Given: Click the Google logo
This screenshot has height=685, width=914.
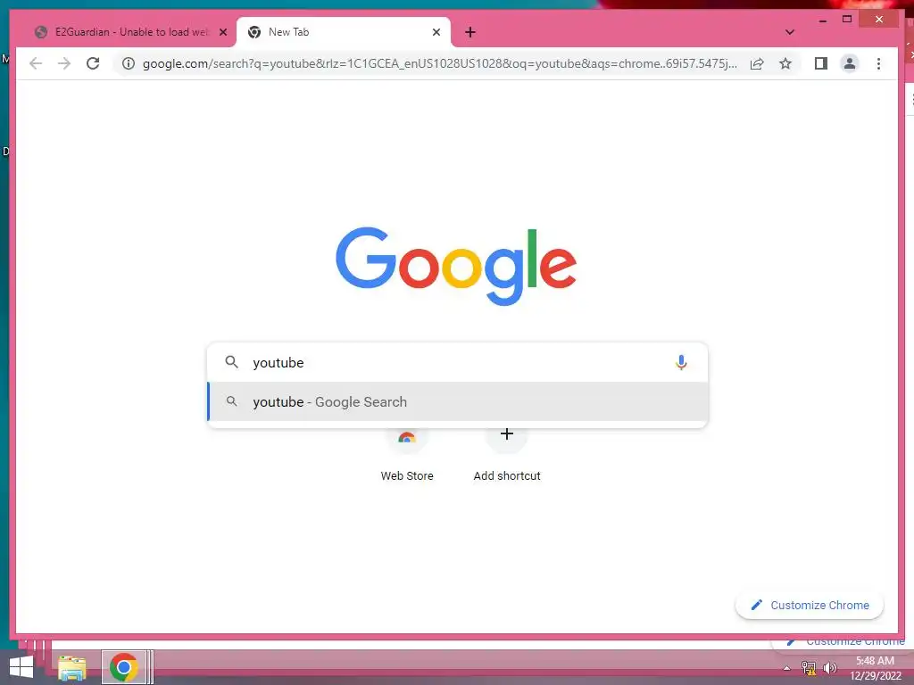Looking at the screenshot, I should click(456, 266).
